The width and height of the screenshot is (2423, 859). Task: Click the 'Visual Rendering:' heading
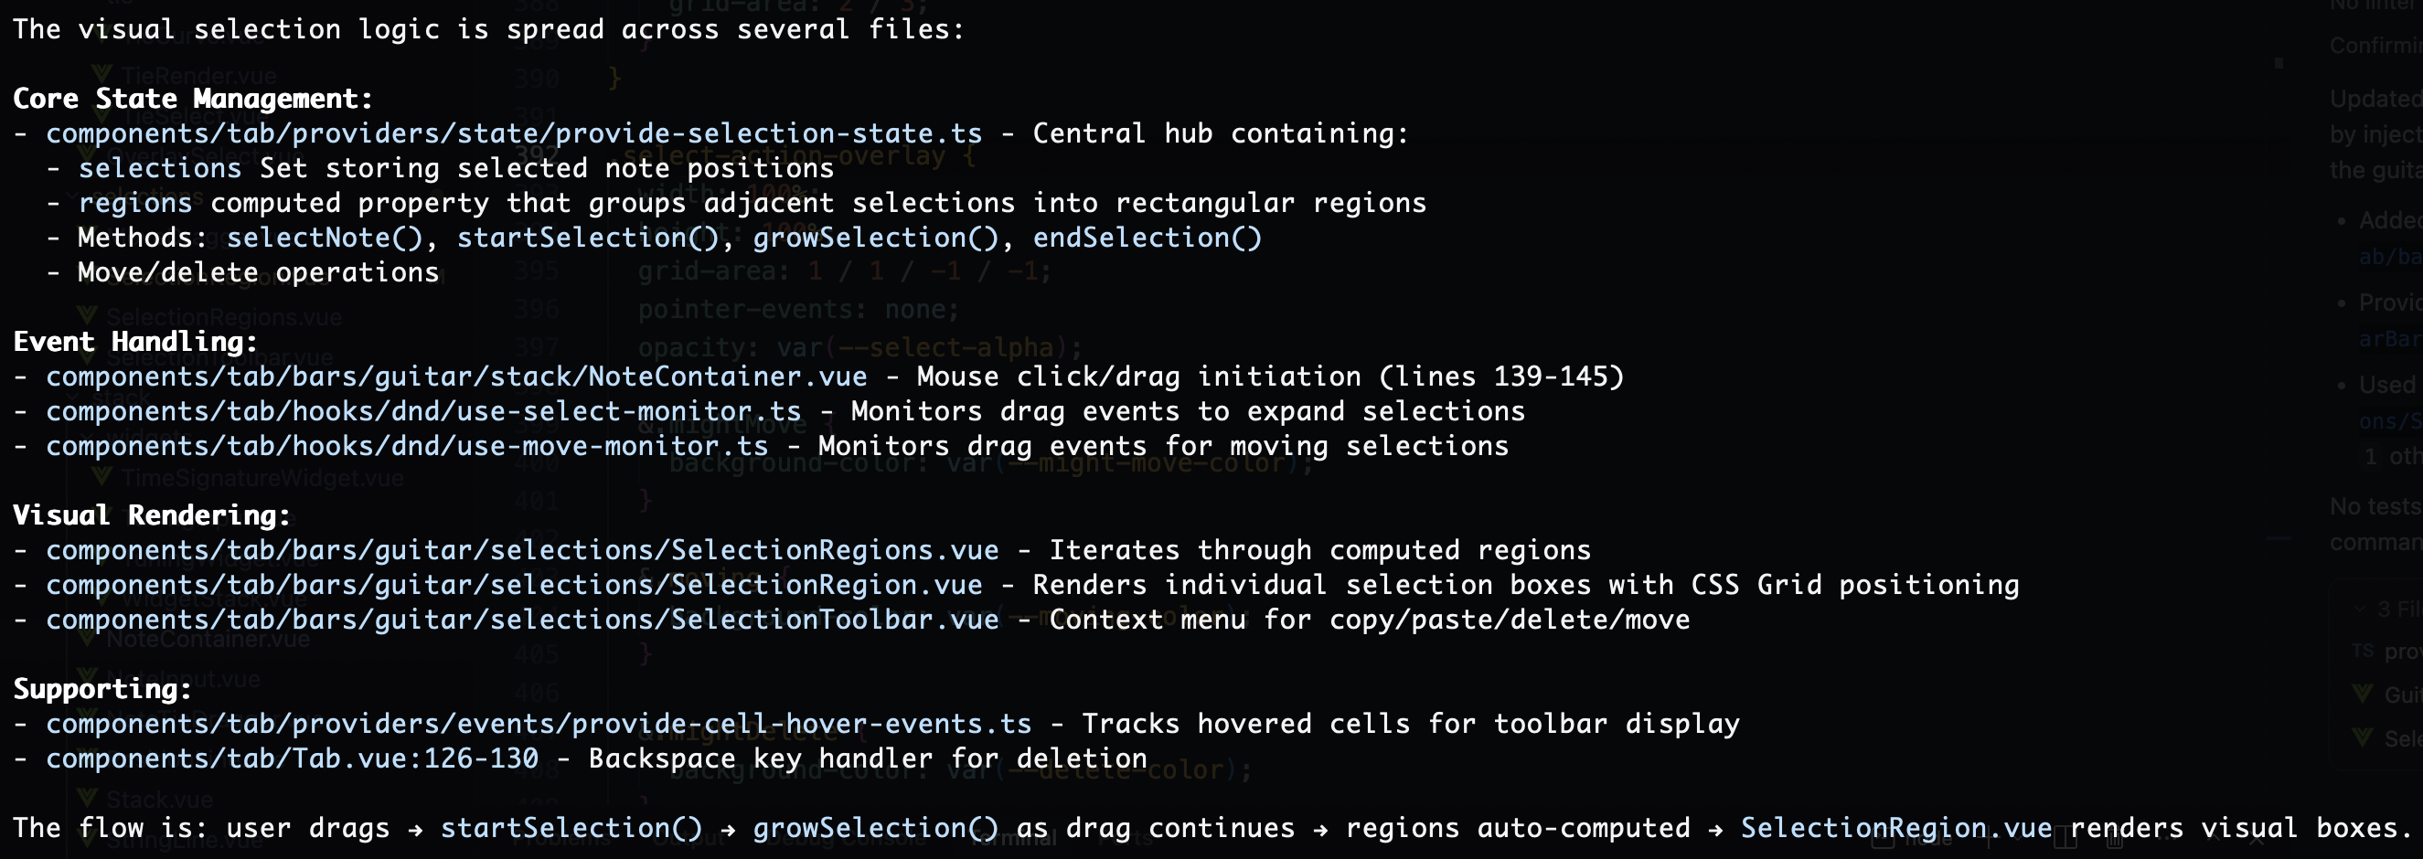pyautogui.click(x=152, y=516)
